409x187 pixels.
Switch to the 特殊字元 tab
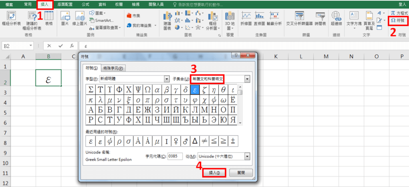point(113,68)
